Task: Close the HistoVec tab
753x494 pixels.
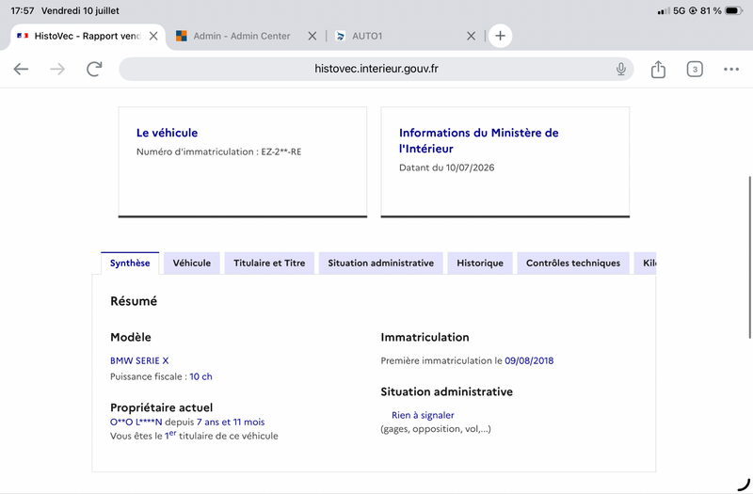Action: coord(153,36)
